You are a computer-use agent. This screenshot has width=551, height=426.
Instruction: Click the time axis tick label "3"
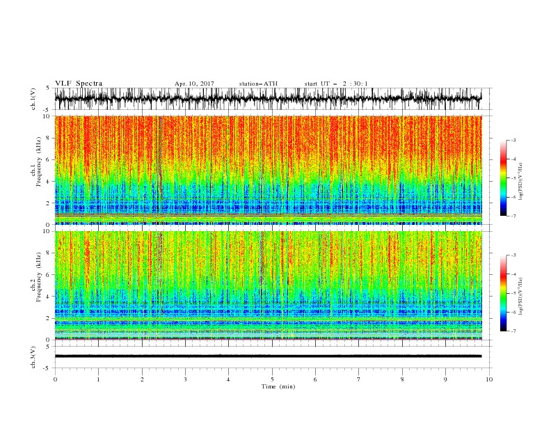pos(185,379)
